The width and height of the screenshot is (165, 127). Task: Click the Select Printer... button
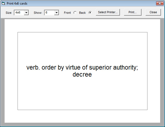point(108,12)
